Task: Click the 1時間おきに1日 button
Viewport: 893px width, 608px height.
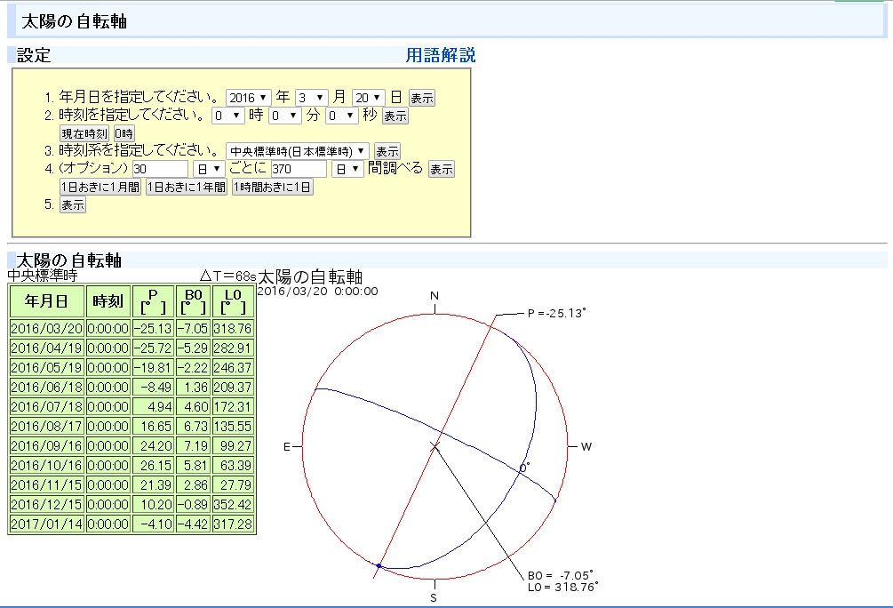Action: click(272, 187)
